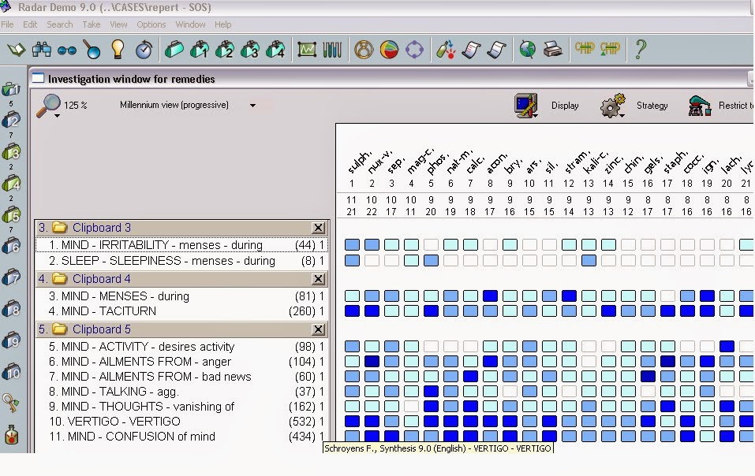Click the red remedy bottle sidebar icon
The image size is (755, 476).
(11, 434)
